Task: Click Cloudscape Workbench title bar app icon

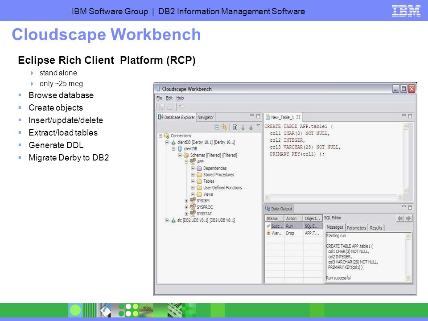Action: pos(158,89)
